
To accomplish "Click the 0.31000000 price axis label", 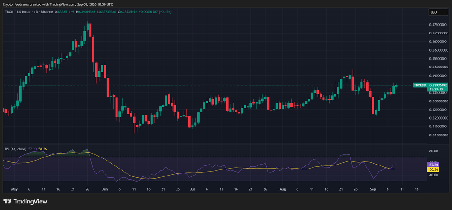I will tap(439, 135).
